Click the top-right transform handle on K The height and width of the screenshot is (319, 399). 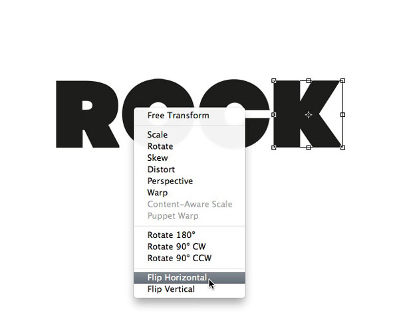click(342, 80)
